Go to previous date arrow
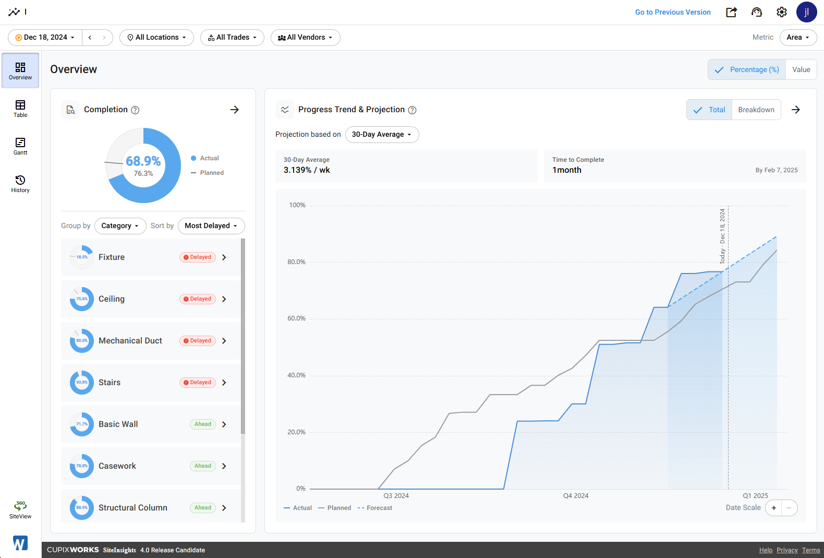This screenshot has width=824, height=558. point(90,38)
